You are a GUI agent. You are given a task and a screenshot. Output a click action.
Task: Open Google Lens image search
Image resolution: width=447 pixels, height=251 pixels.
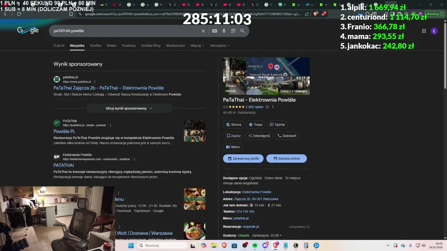(233, 31)
